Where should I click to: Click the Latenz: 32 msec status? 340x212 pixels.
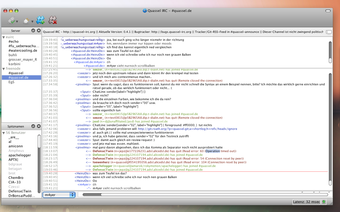click(307, 202)
